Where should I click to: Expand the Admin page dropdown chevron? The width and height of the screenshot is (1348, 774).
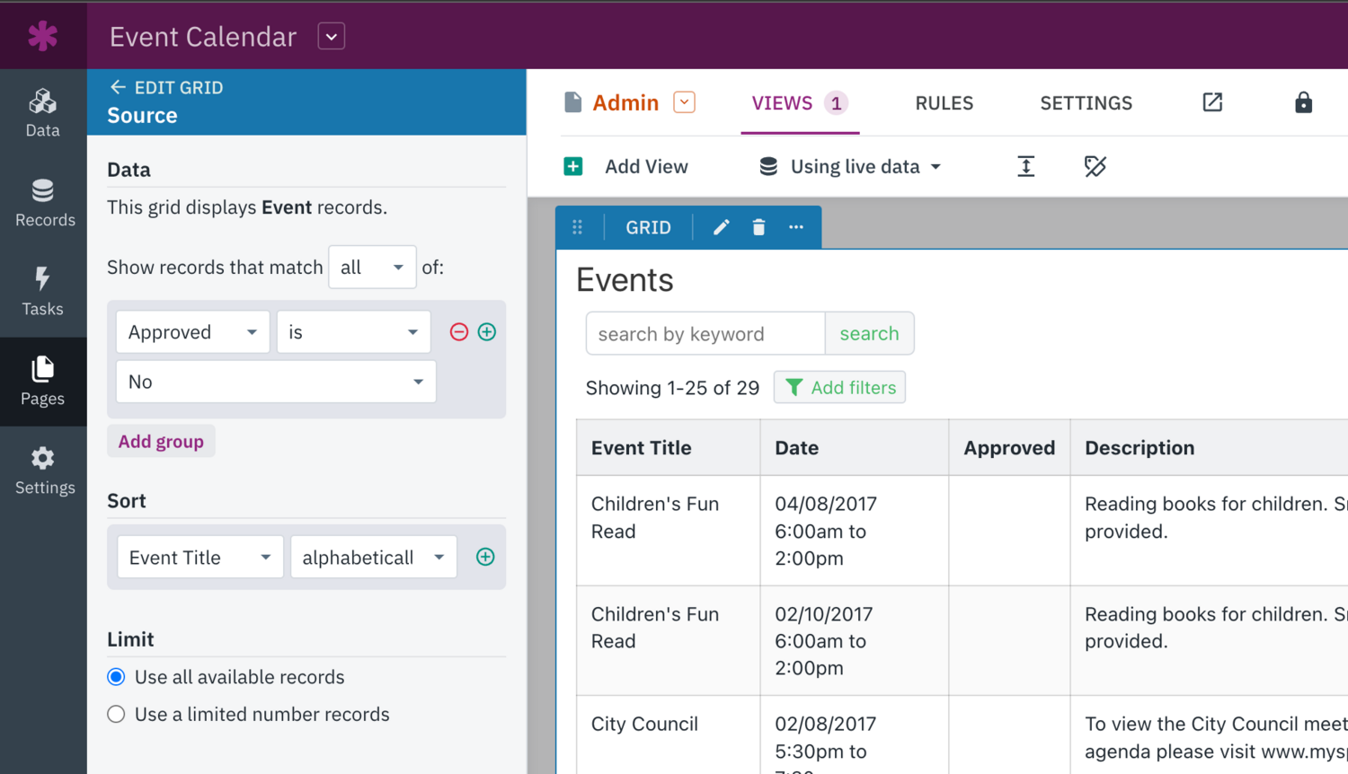684,101
